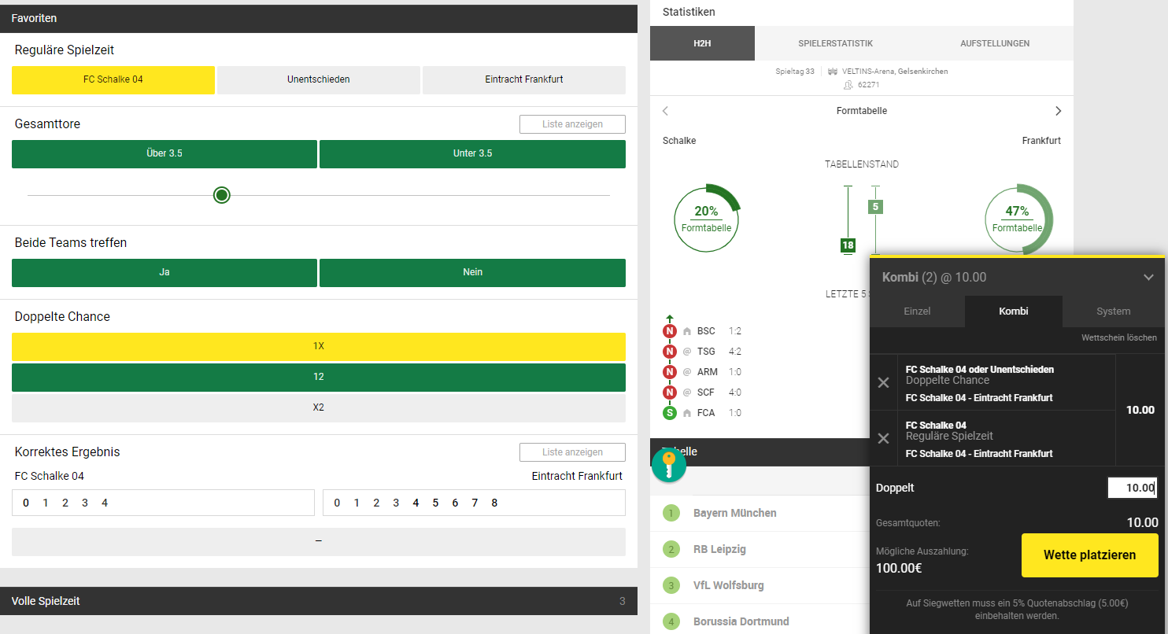The height and width of the screenshot is (634, 1168).
Task: Click the Korrektes Ergebnis result bar
Action: pos(319,542)
